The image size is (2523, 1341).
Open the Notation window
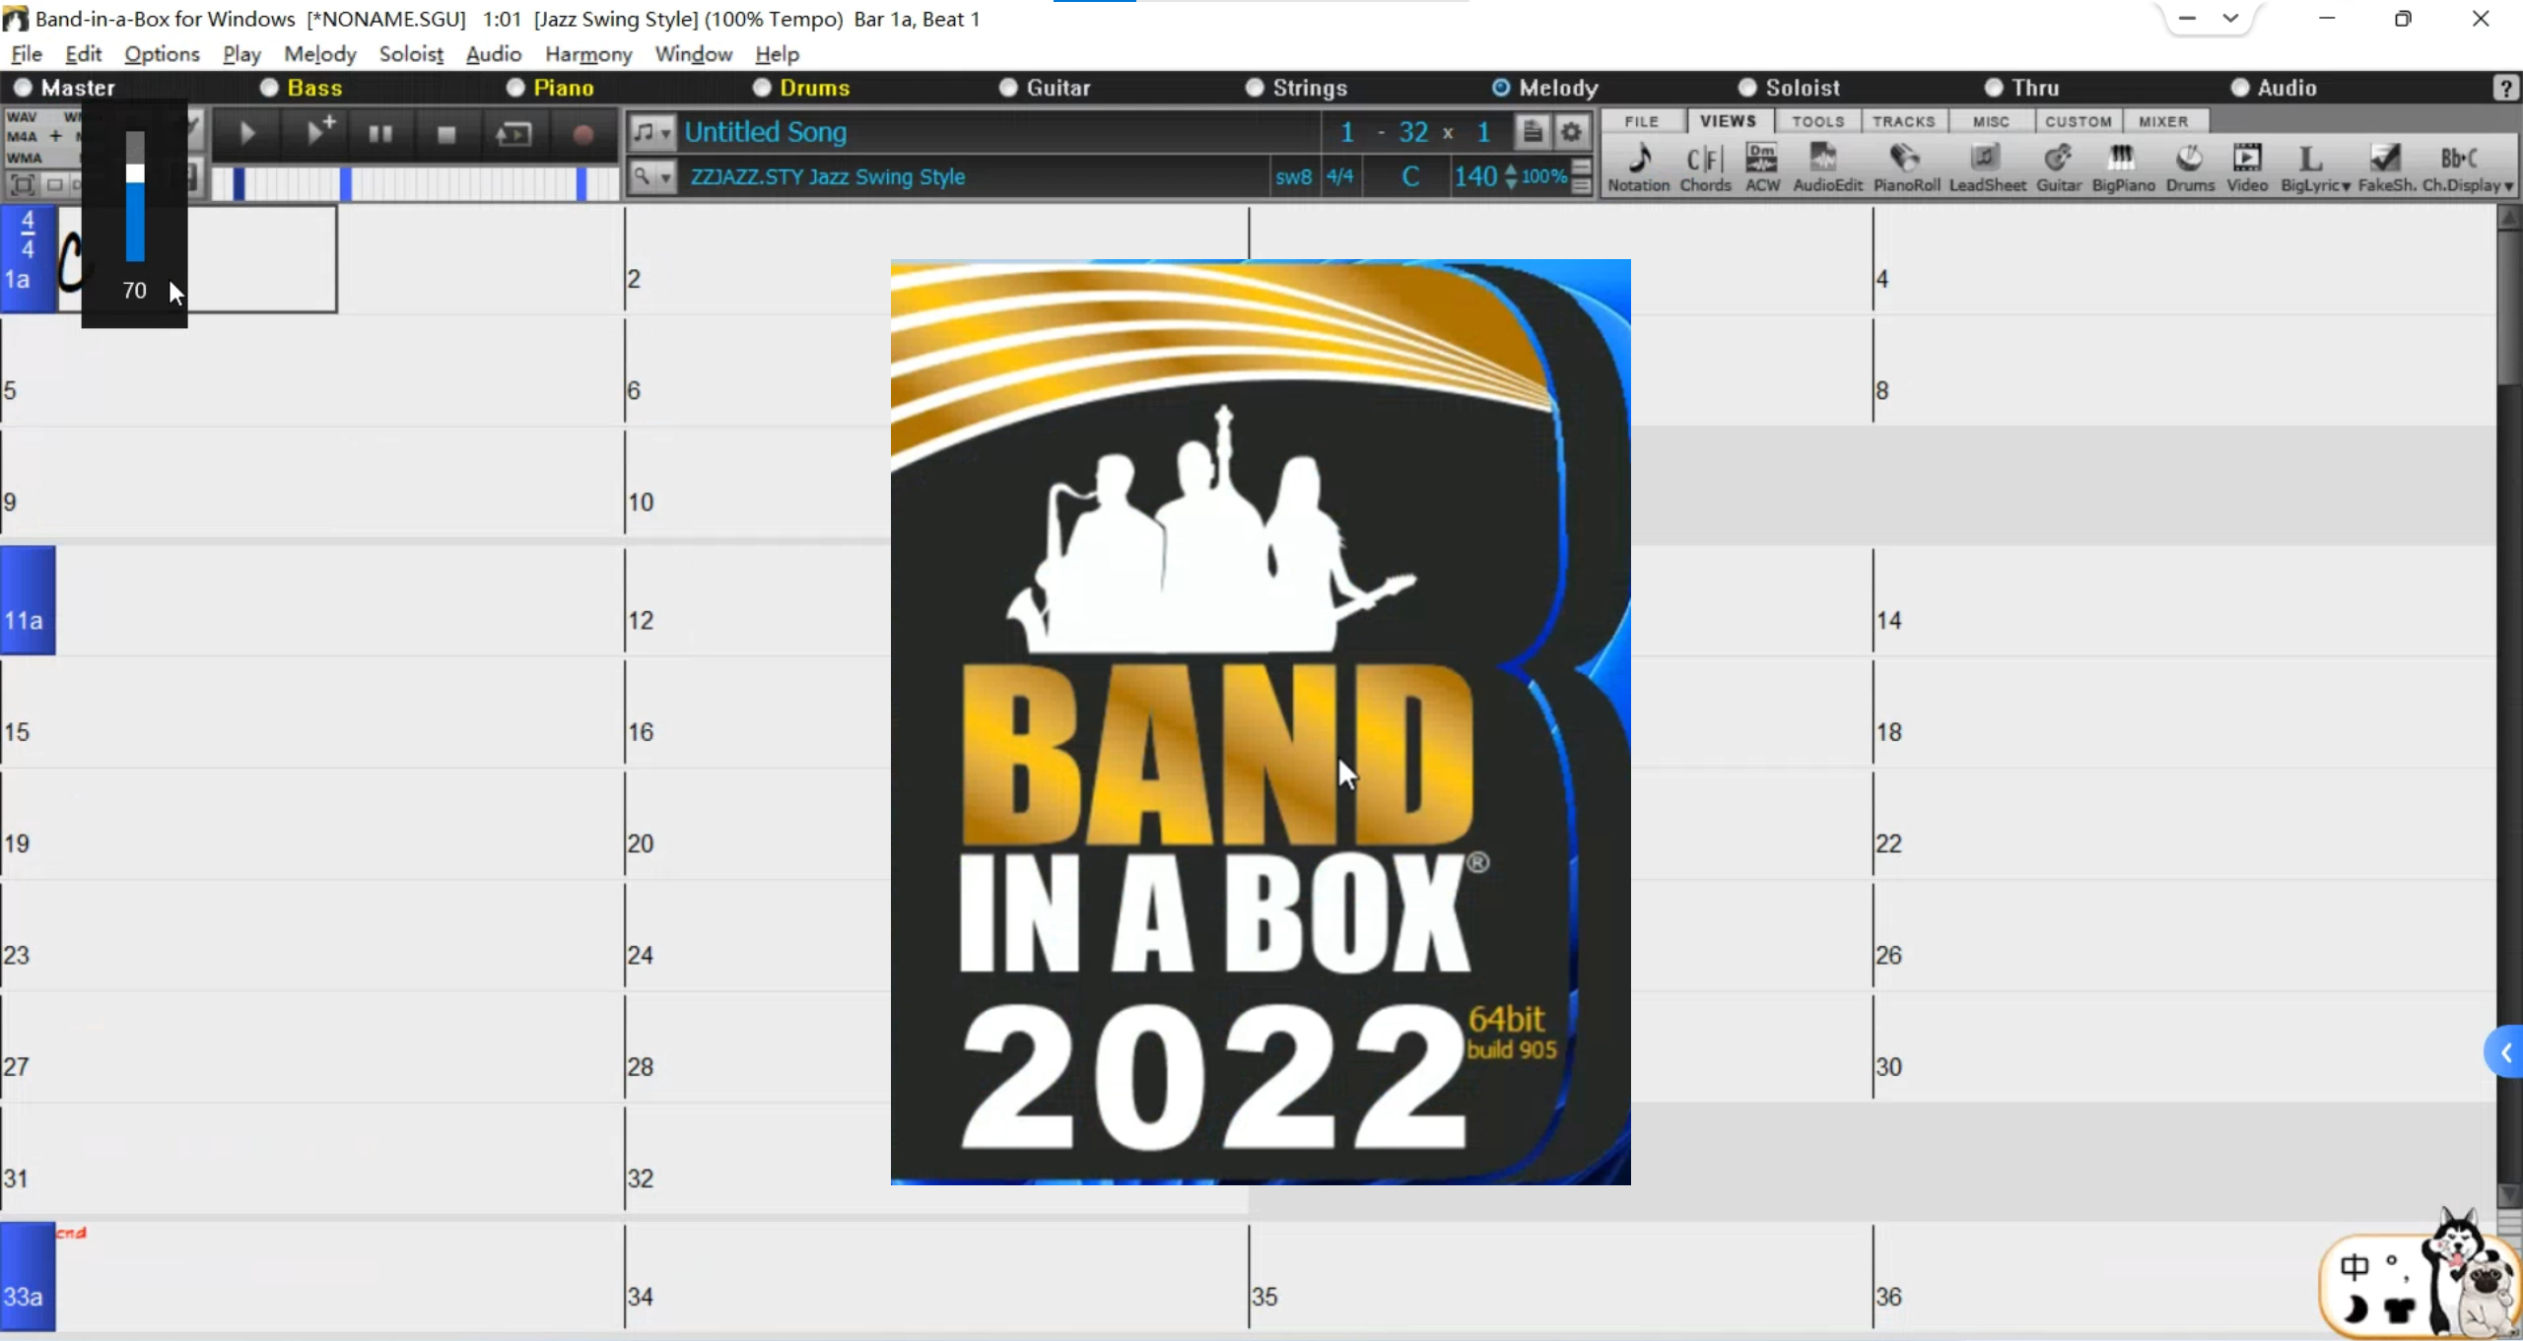point(1638,167)
